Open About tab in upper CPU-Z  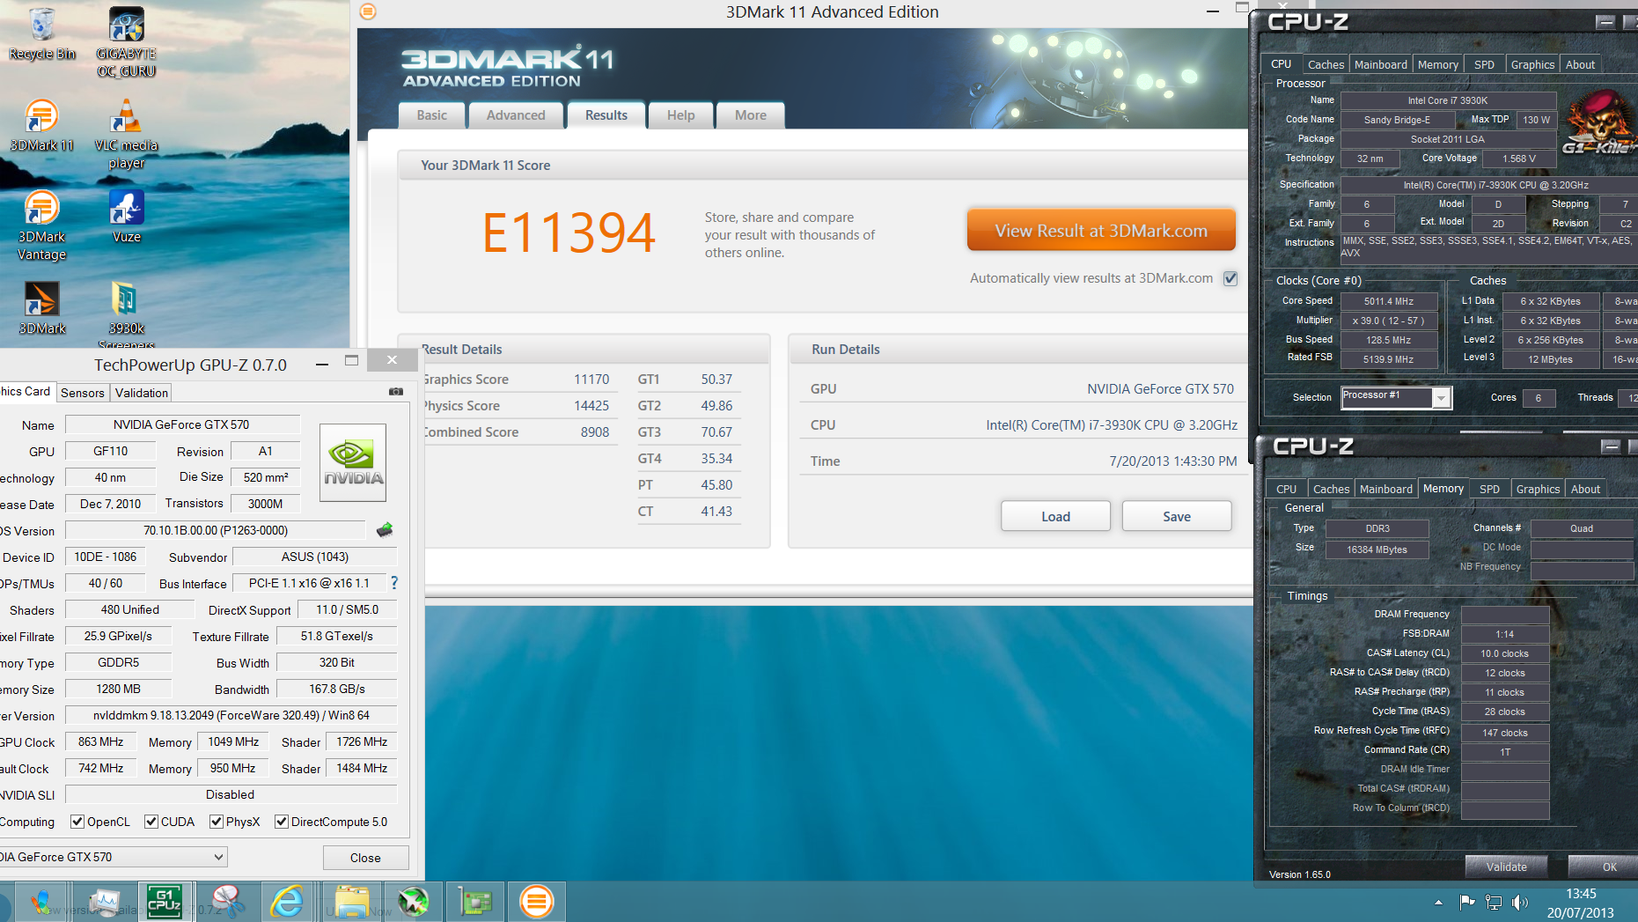1580,64
